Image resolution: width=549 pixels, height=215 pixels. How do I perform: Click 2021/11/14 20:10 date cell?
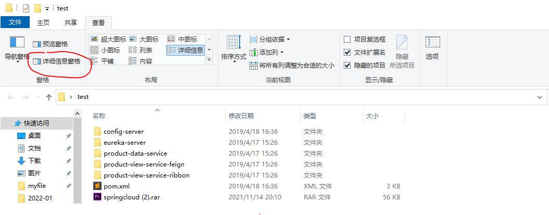[x=255, y=197]
